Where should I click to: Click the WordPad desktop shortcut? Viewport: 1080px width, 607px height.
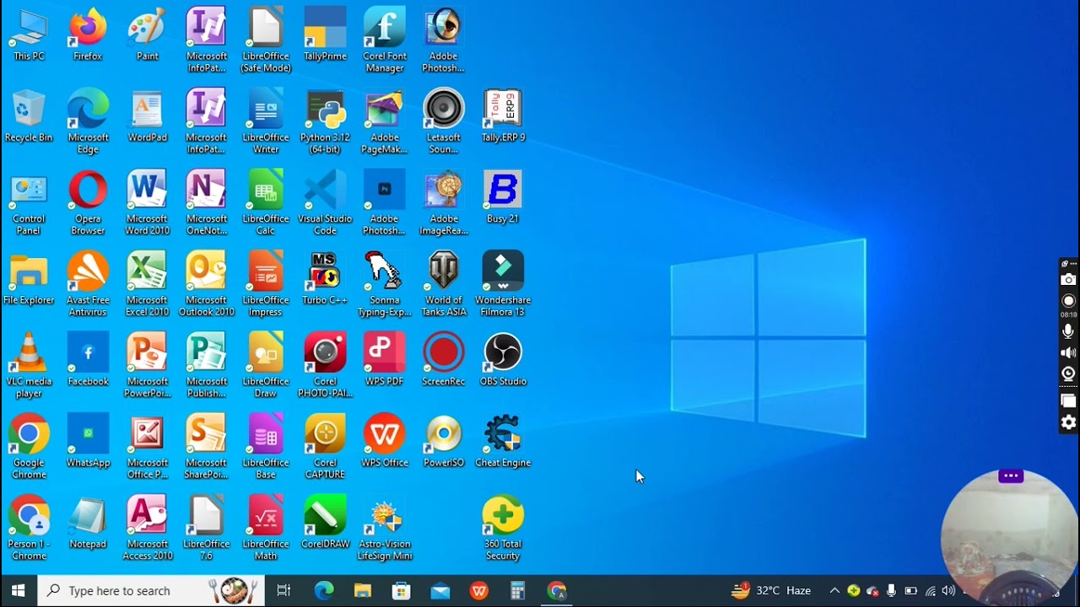point(147,116)
